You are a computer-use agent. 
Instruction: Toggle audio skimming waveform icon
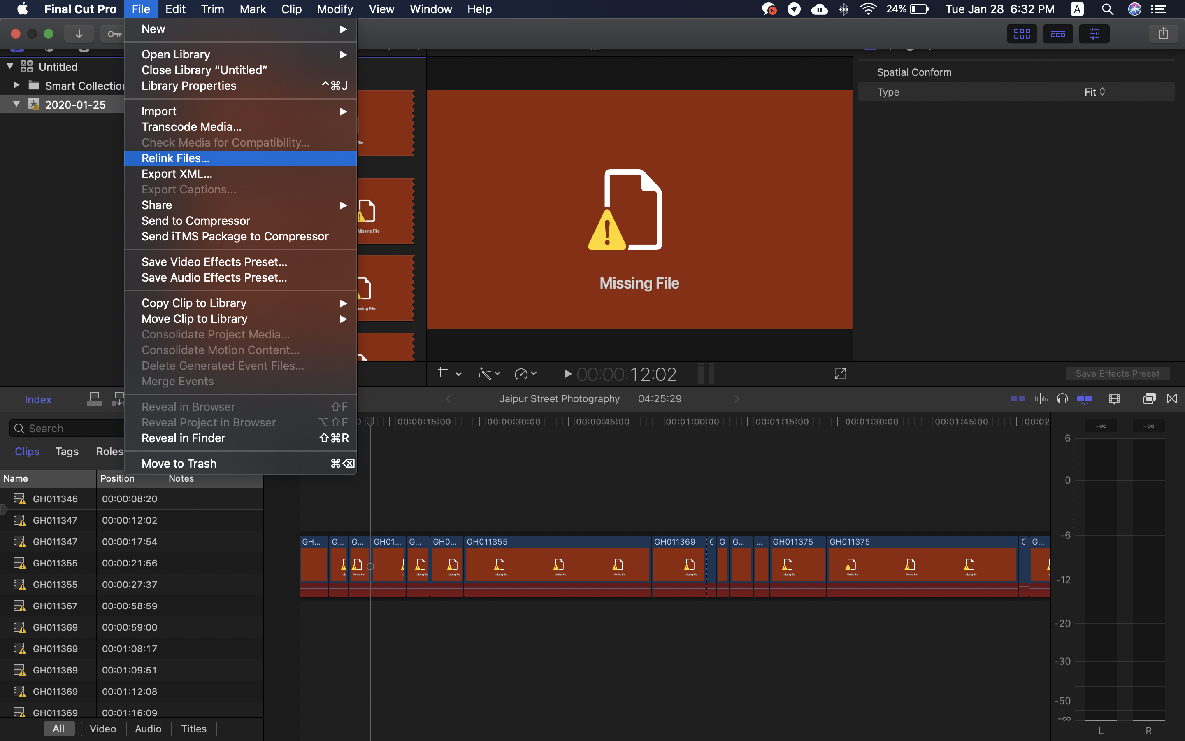pos(1040,399)
